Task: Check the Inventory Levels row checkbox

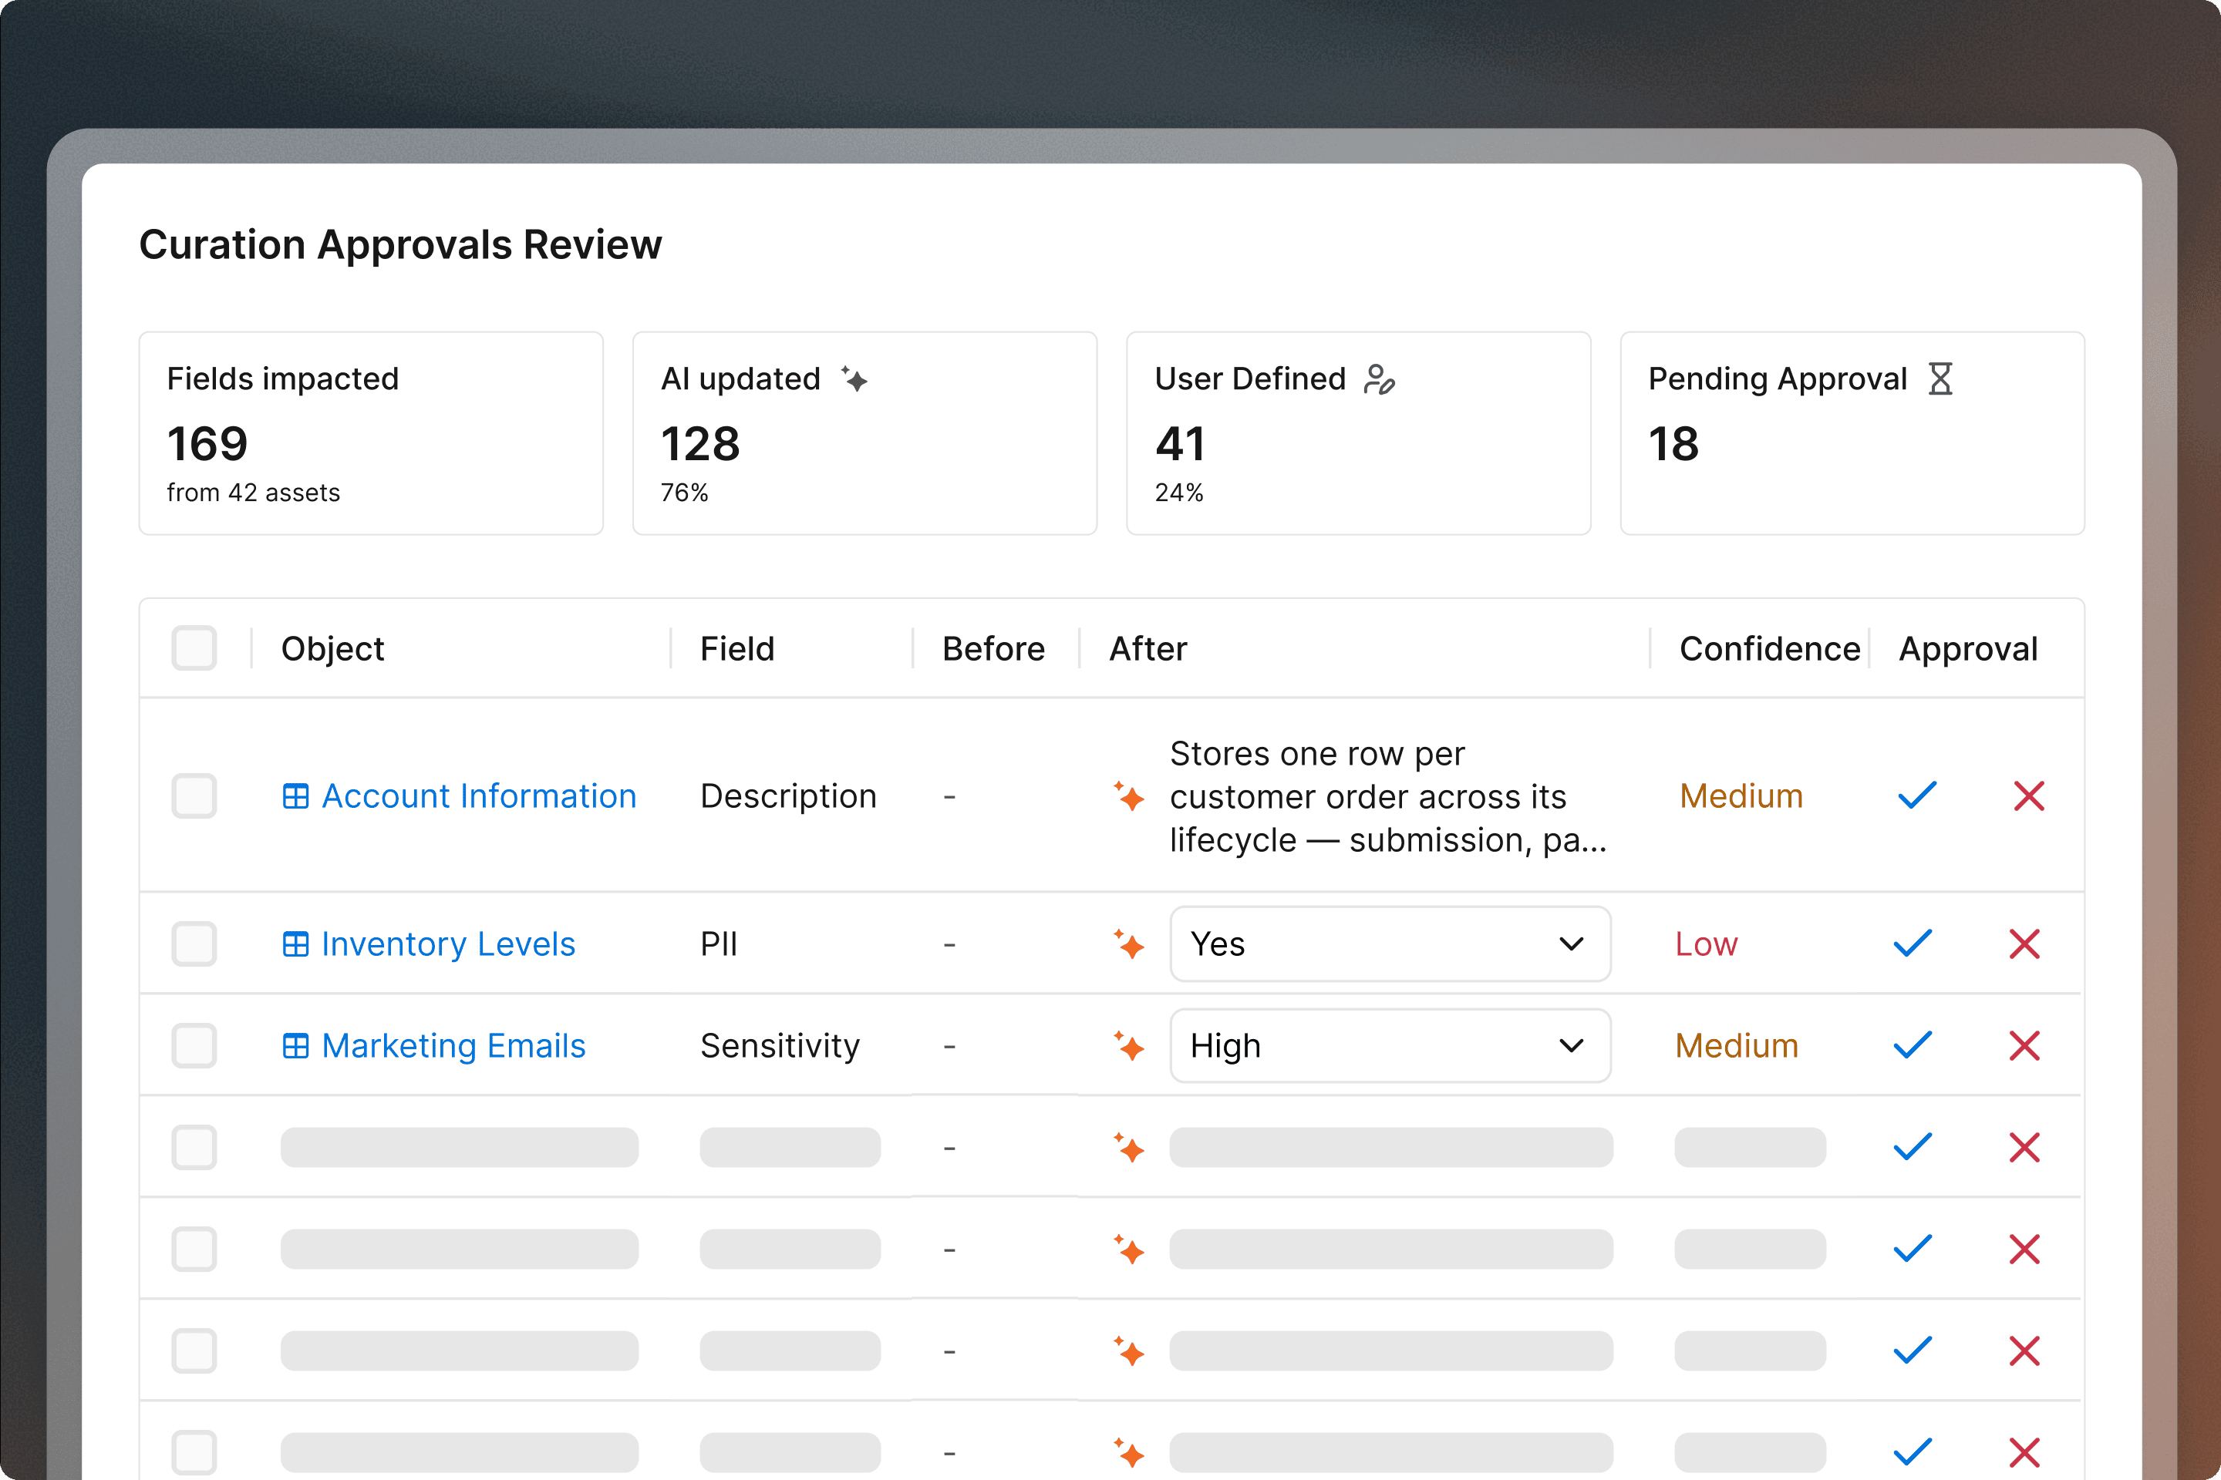Action: (194, 943)
